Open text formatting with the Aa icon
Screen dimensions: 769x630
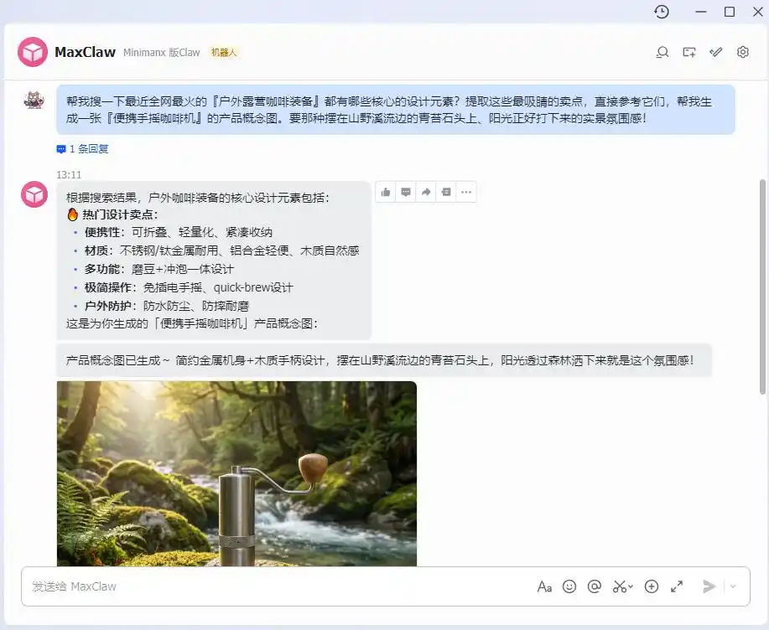tap(545, 586)
